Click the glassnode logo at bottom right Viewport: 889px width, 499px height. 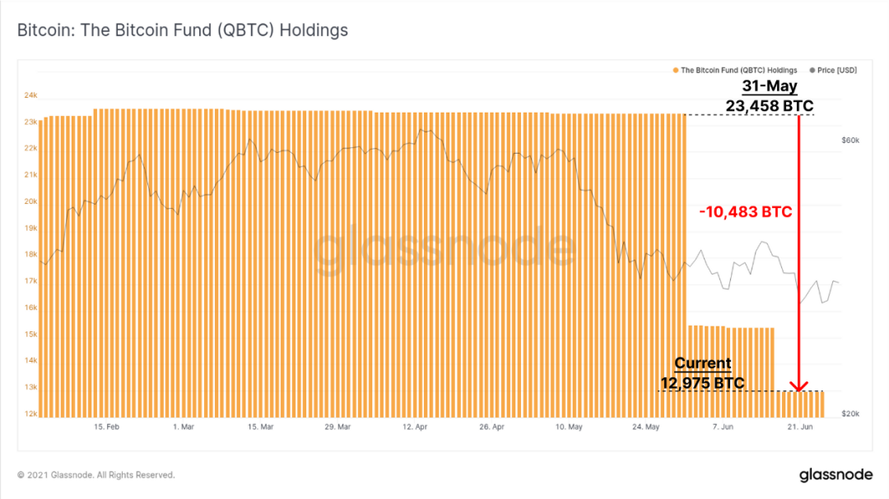[x=835, y=474]
